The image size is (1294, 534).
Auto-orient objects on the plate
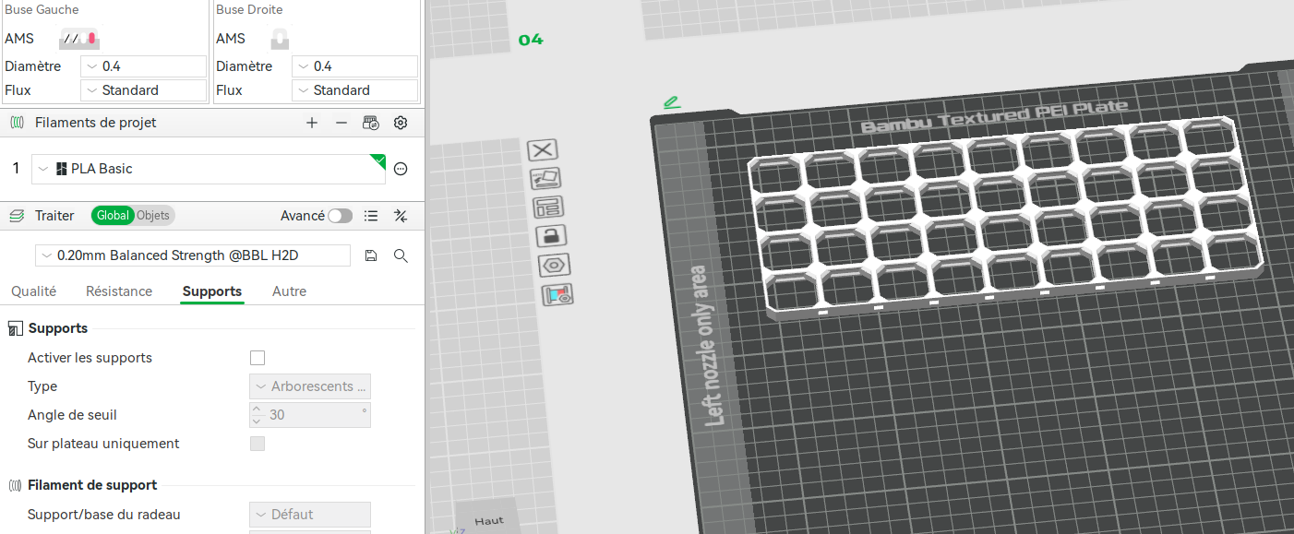tap(545, 178)
